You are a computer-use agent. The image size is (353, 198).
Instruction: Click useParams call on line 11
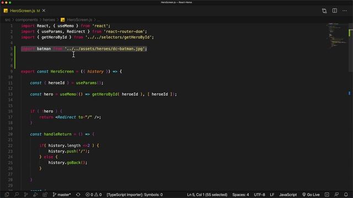pos(86,83)
